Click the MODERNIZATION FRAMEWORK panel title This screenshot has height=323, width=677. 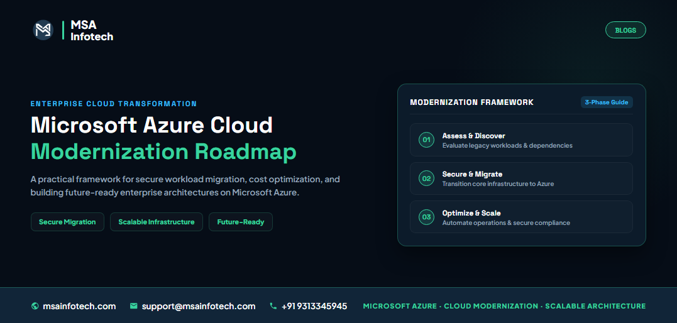click(471, 102)
